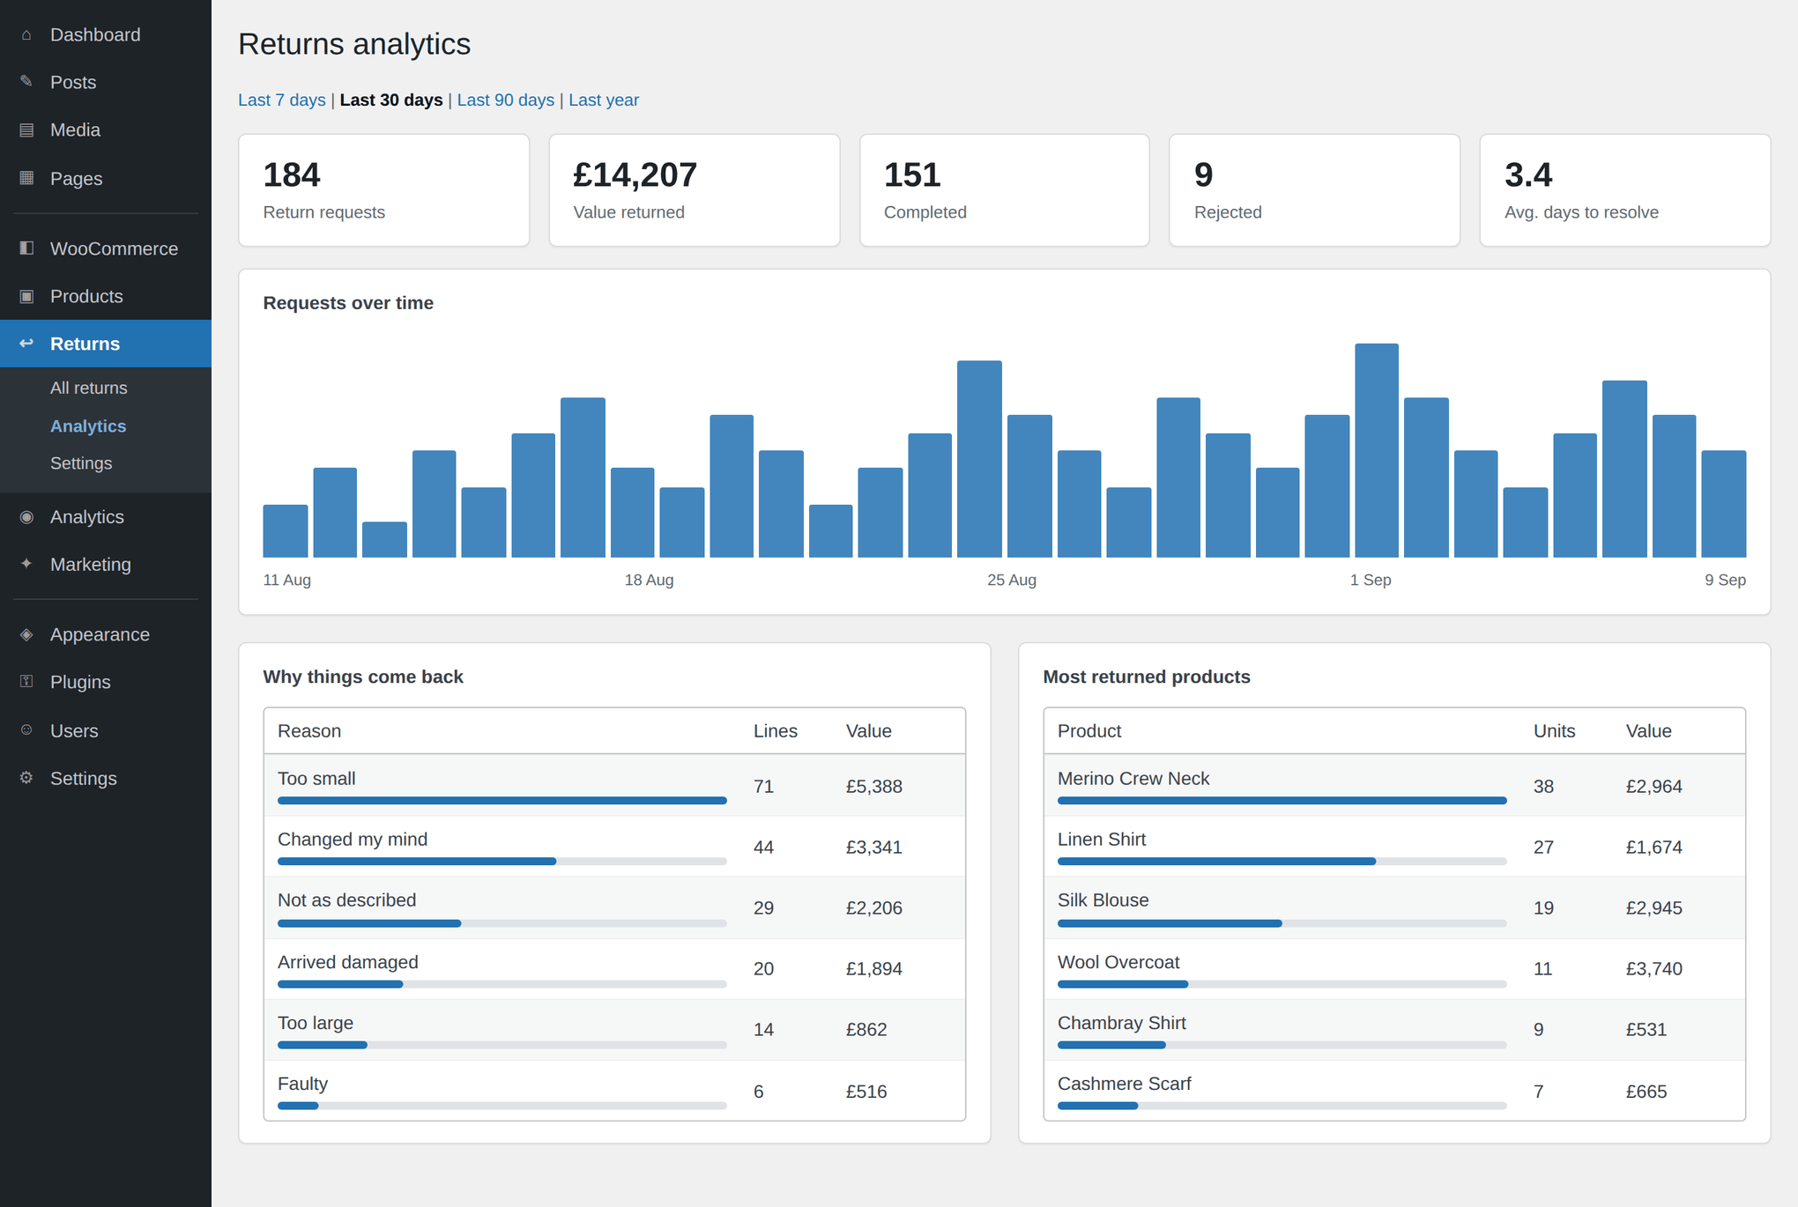This screenshot has height=1207, width=1798.
Task: Click the 'Linen Shirt' product label
Action: [1102, 840]
